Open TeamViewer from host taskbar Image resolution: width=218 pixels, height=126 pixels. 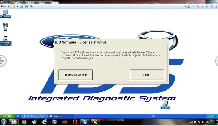[85, 122]
